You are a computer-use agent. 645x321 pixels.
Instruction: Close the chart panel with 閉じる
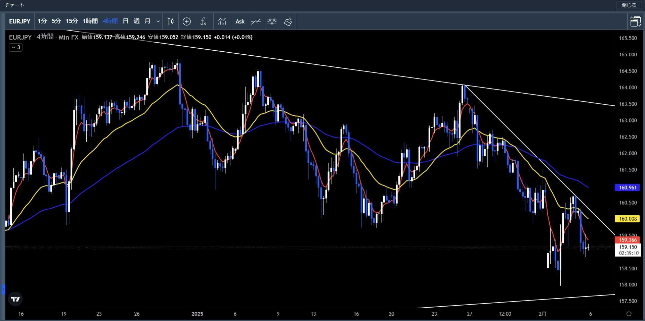(629, 5)
